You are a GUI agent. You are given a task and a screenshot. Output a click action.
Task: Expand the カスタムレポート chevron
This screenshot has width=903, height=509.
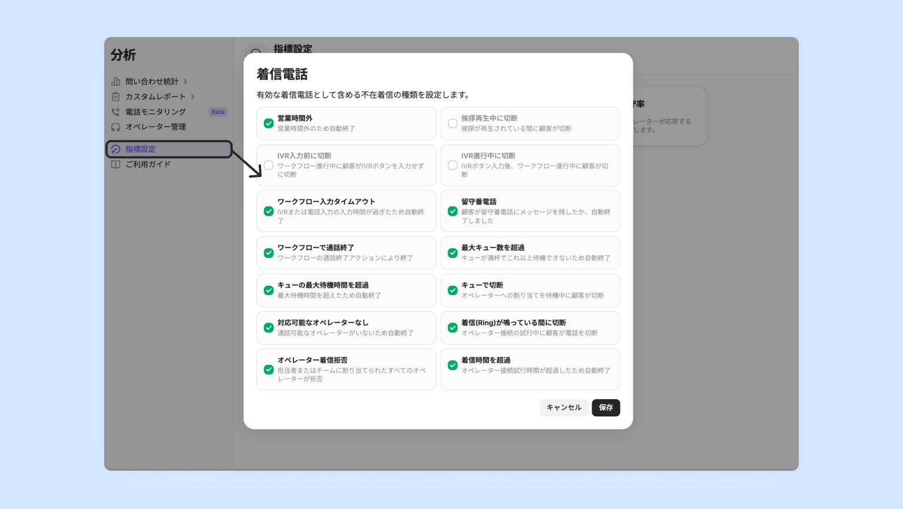(x=193, y=97)
